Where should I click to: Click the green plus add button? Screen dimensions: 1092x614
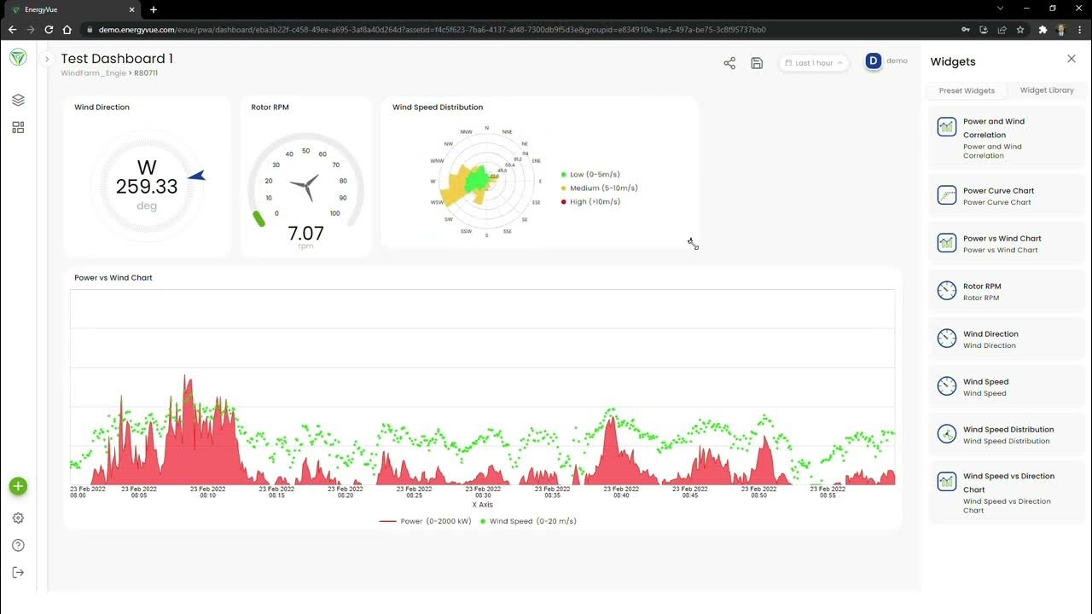pyautogui.click(x=18, y=486)
